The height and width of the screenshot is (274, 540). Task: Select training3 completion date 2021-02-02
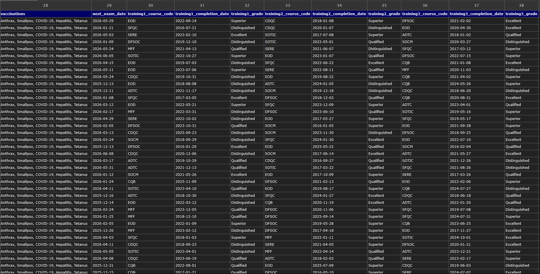click(x=460, y=21)
